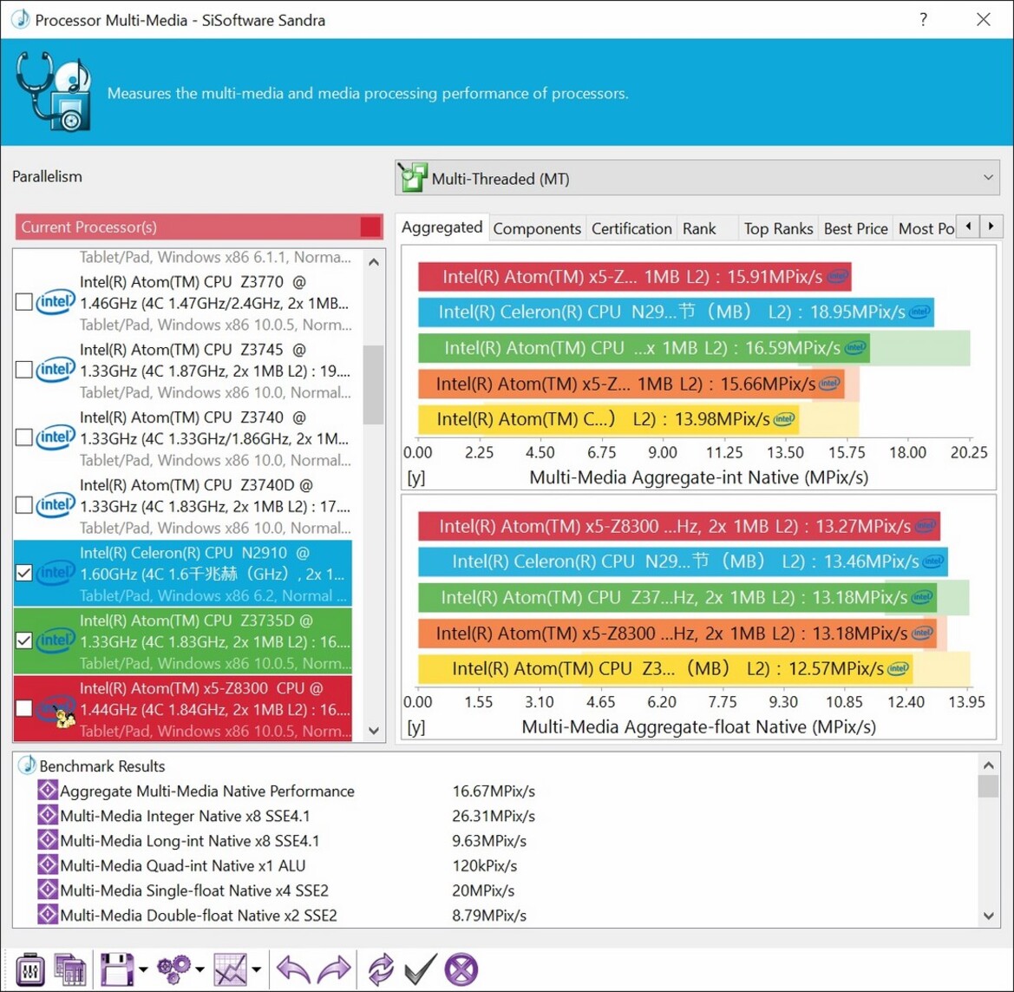The height and width of the screenshot is (992, 1014).
Task: Click the blue Celeron 18.95MPix/s bar
Action: coord(676,312)
